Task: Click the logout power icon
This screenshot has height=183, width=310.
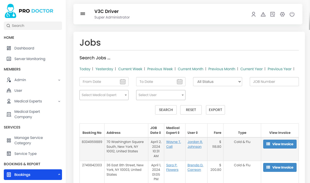Action: coord(292,14)
